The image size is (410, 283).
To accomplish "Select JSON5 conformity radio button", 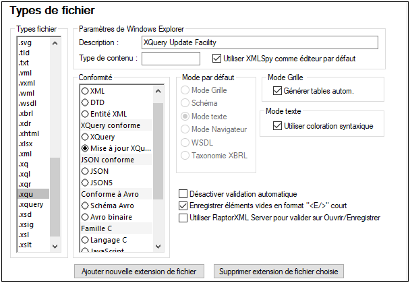I will (86, 183).
